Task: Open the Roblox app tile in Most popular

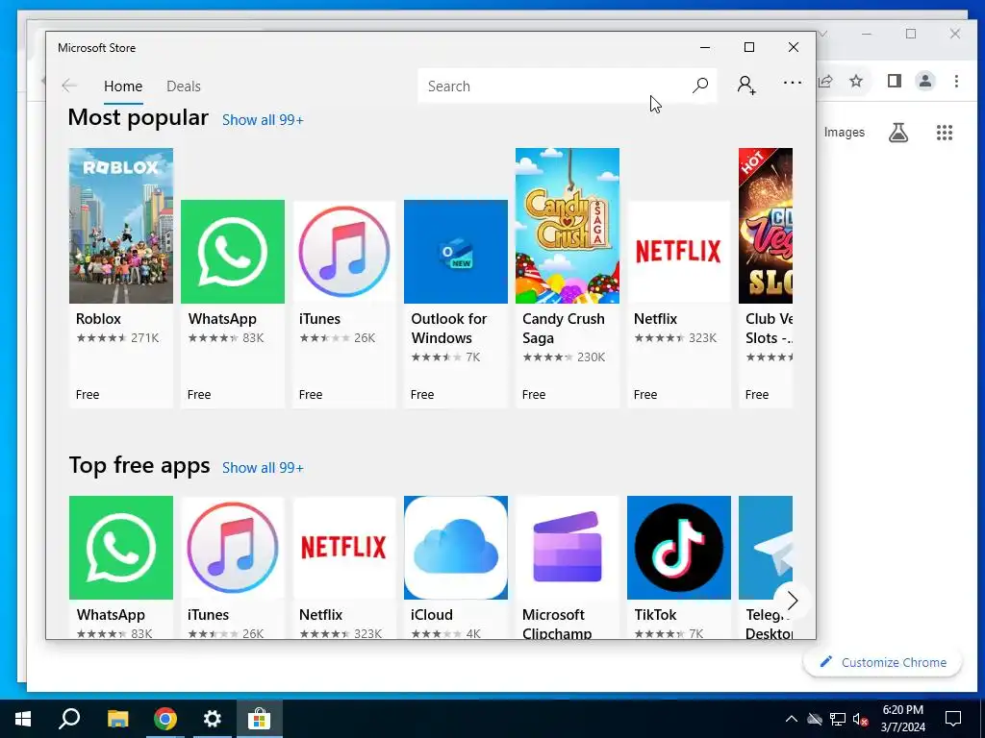Action: pos(120,278)
